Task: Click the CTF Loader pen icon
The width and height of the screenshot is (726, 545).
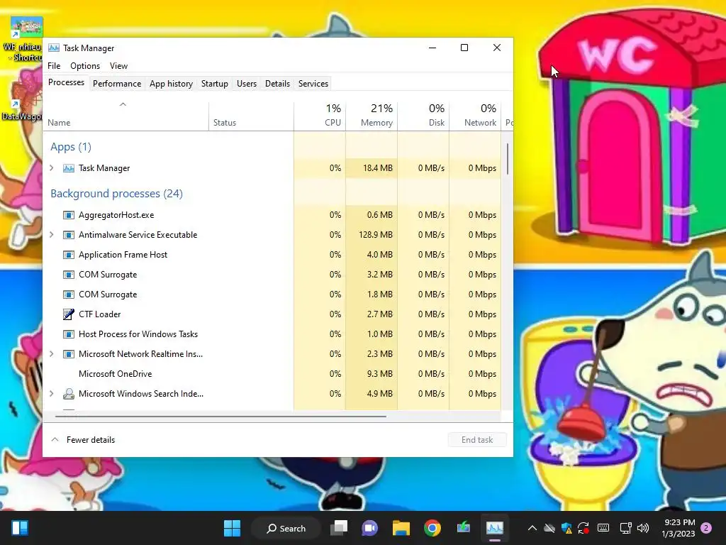Action: pyautogui.click(x=69, y=314)
